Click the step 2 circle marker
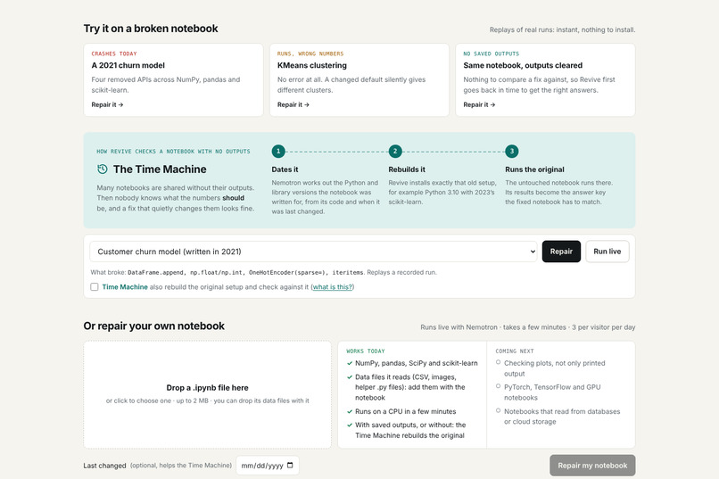Viewport: 719px width, 479px height. pos(395,152)
